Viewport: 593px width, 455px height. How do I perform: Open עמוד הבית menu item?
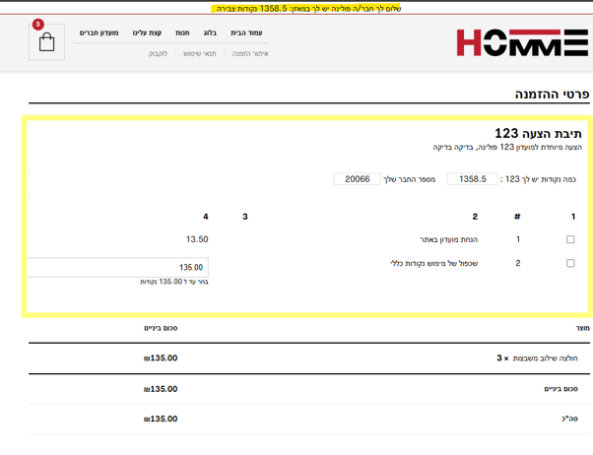click(246, 33)
